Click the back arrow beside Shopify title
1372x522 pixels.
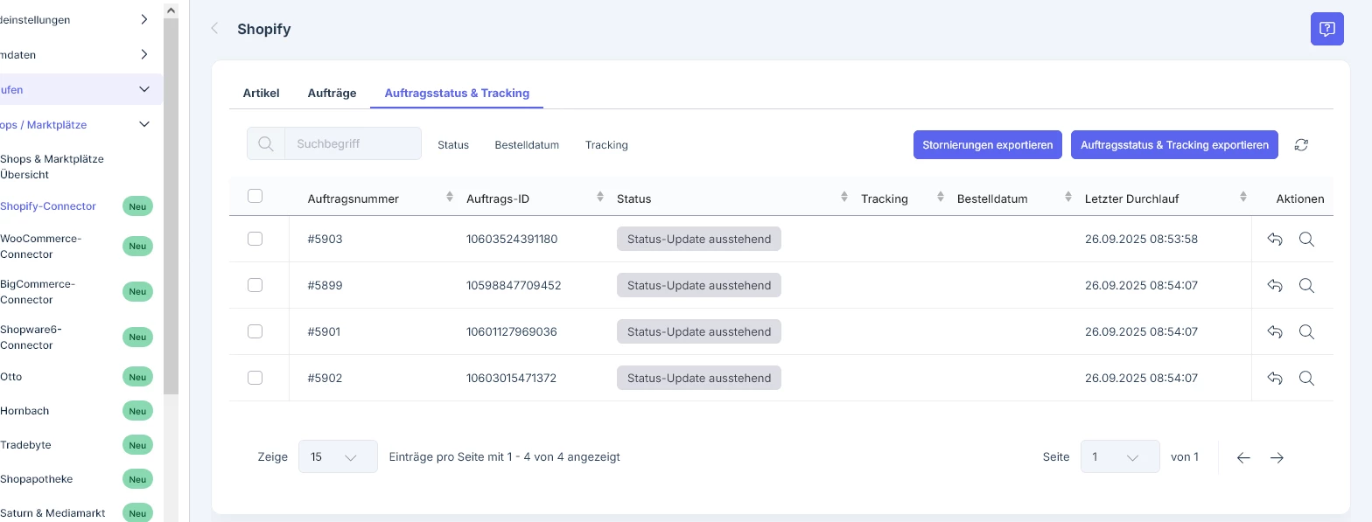click(x=214, y=29)
